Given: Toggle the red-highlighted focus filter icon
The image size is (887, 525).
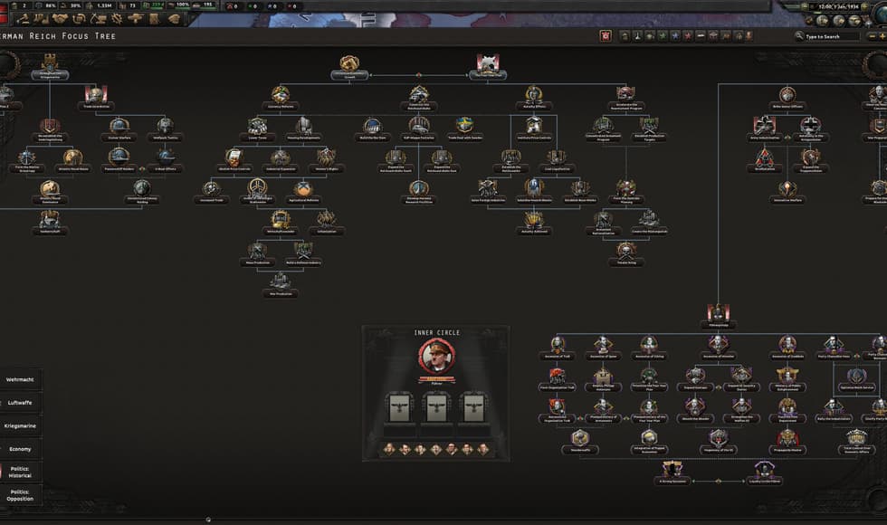Looking at the screenshot, I should (x=606, y=35).
